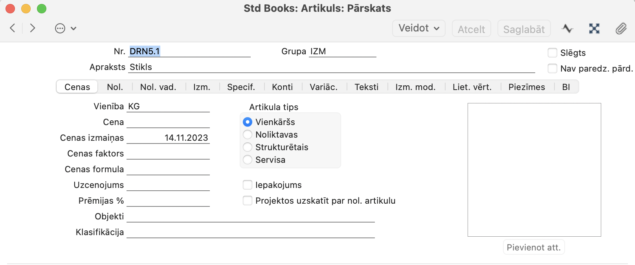This screenshot has width=635, height=265.
Task: Open the Specif. tab
Action: [241, 87]
